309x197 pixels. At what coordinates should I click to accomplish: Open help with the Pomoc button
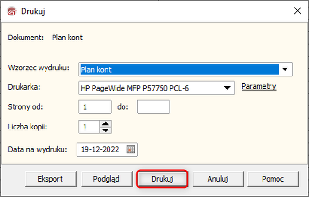click(273, 179)
